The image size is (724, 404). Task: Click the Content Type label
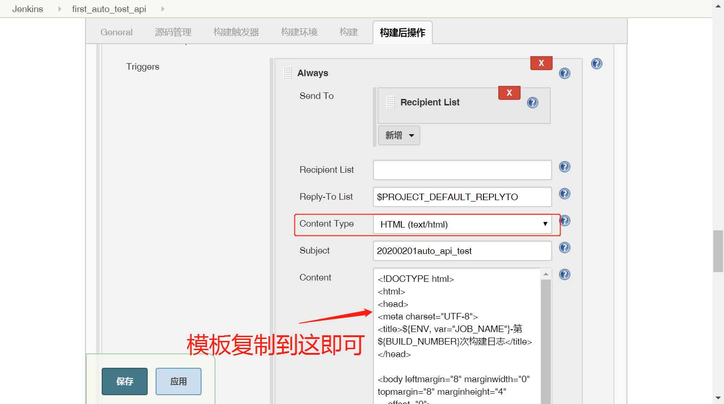coord(326,224)
